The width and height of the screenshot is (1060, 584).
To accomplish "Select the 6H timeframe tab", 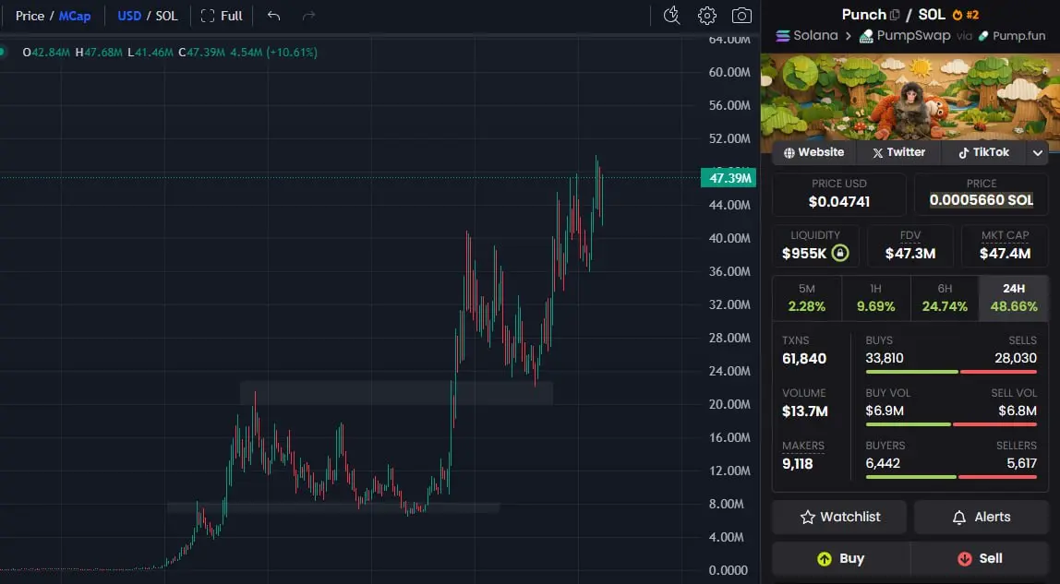I will tap(945, 298).
